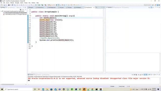Show hidden system tray icons
The width and height of the screenshot is (161, 91).
pos(140,89)
